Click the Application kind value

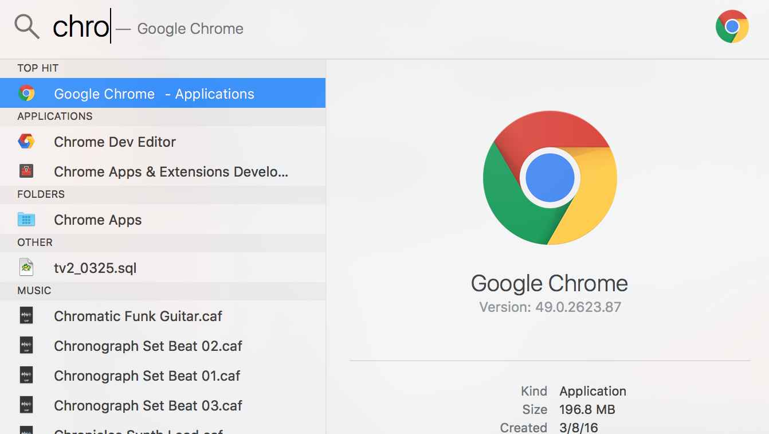pyautogui.click(x=593, y=391)
